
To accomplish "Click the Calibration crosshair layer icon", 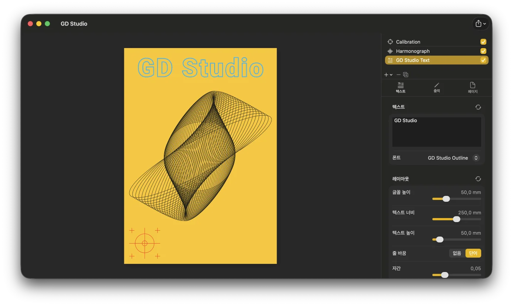I will [390, 42].
